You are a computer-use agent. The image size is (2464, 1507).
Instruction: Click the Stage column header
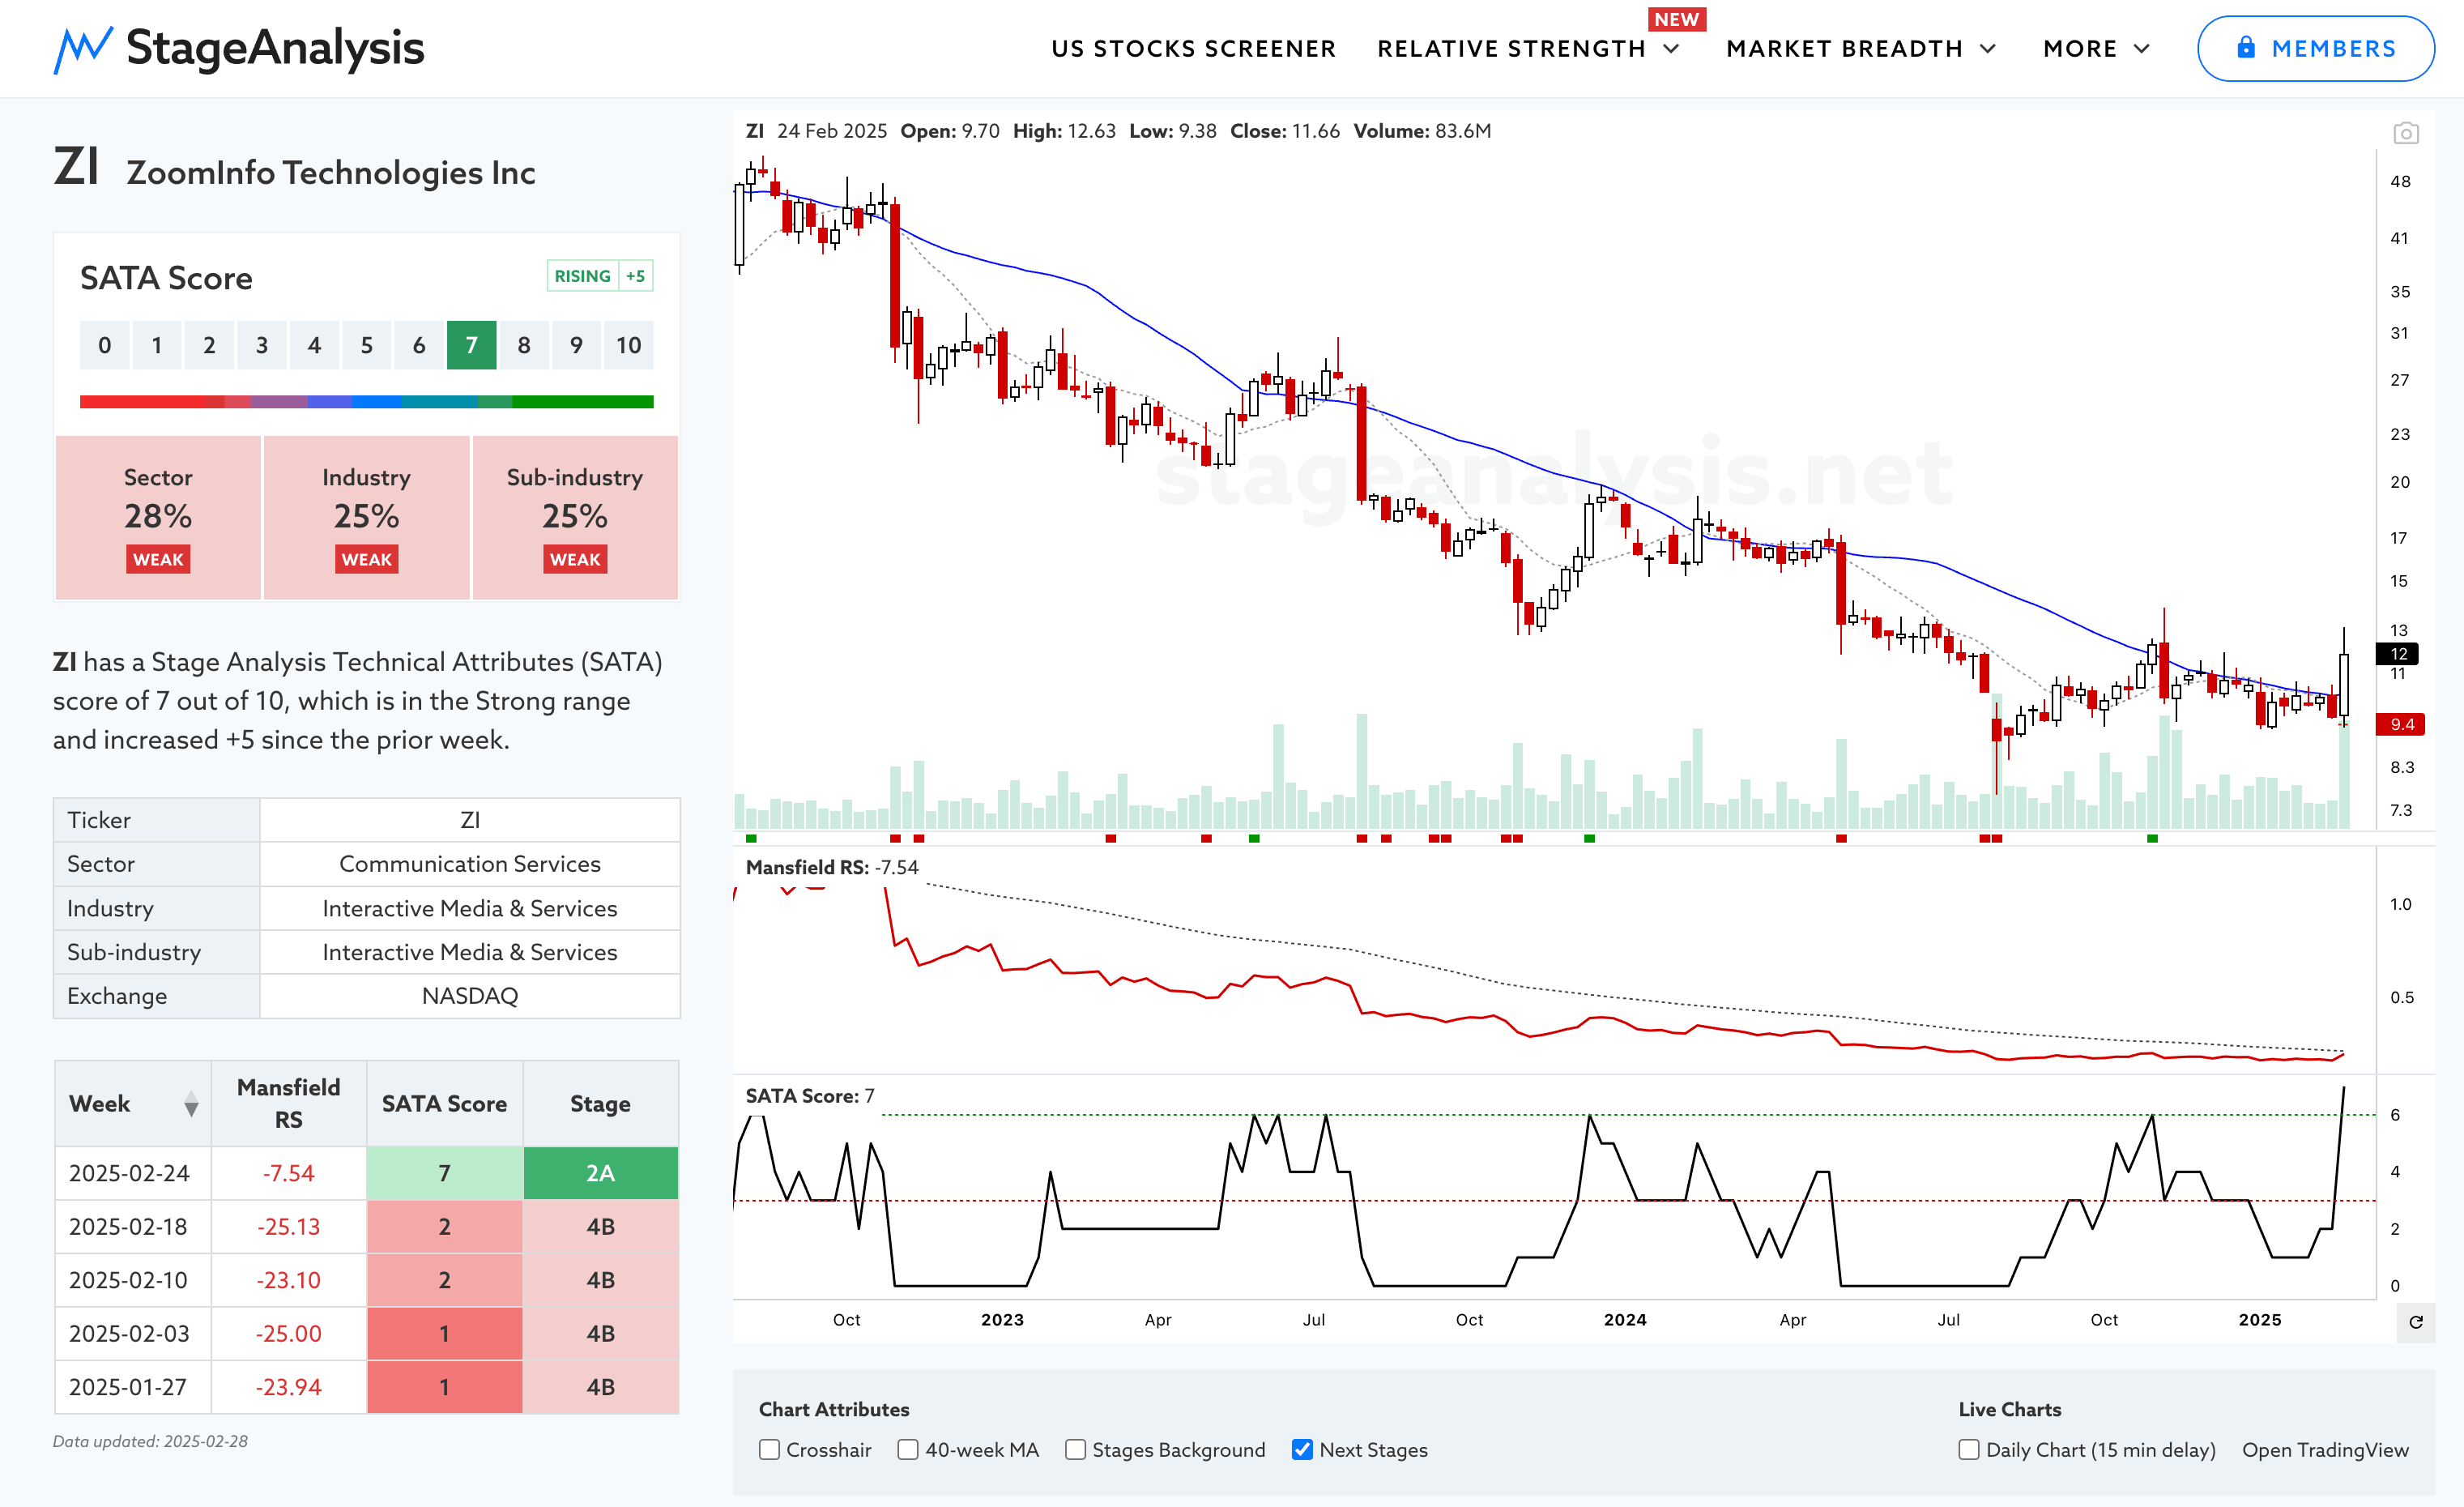pyautogui.click(x=601, y=1104)
